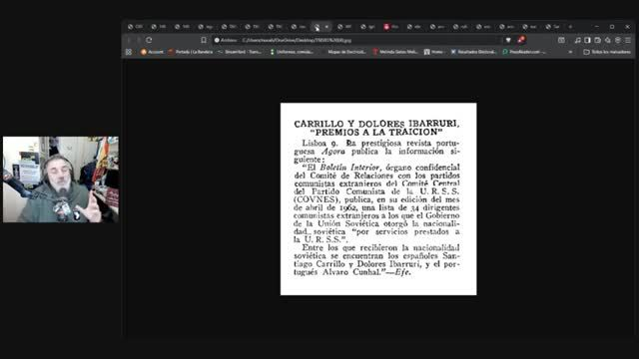Open the music note media control icon

pos(577,40)
